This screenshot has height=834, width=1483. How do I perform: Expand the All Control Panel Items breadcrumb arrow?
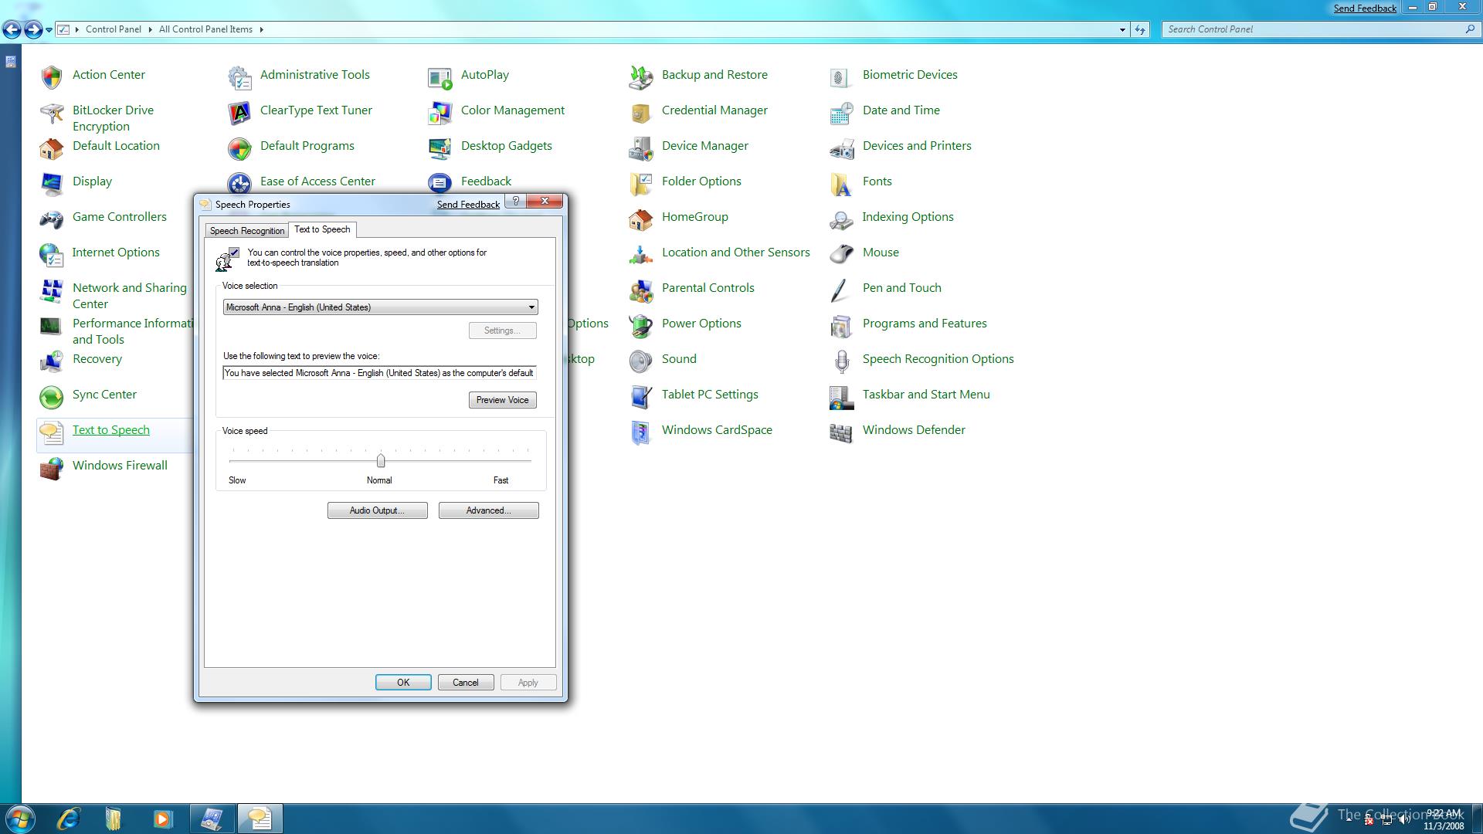click(x=261, y=29)
